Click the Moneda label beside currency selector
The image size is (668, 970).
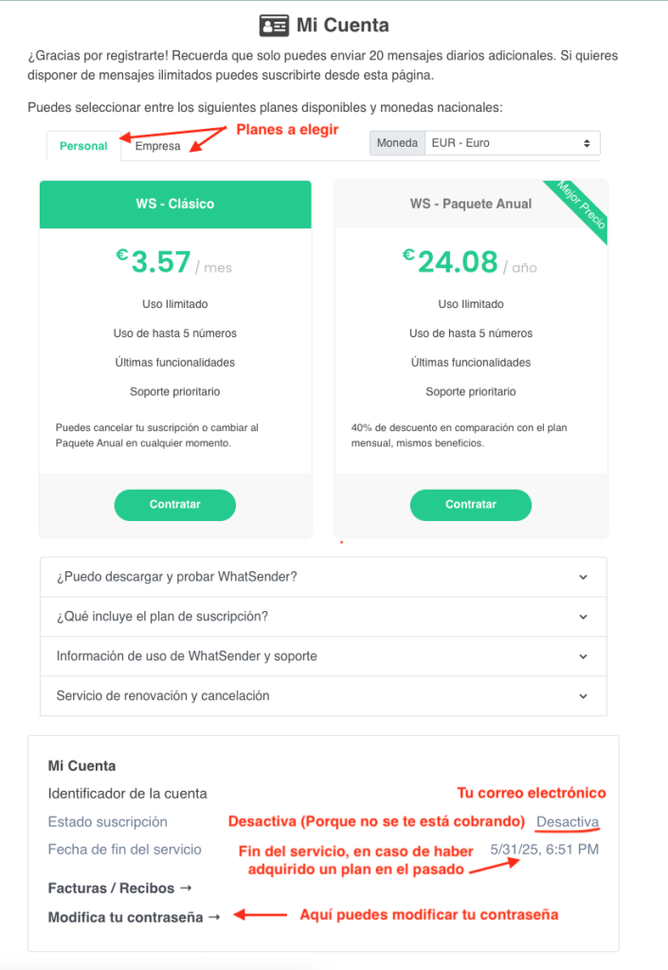click(397, 143)
